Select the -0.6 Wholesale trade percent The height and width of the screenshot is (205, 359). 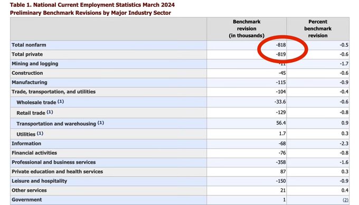point(344,102)
